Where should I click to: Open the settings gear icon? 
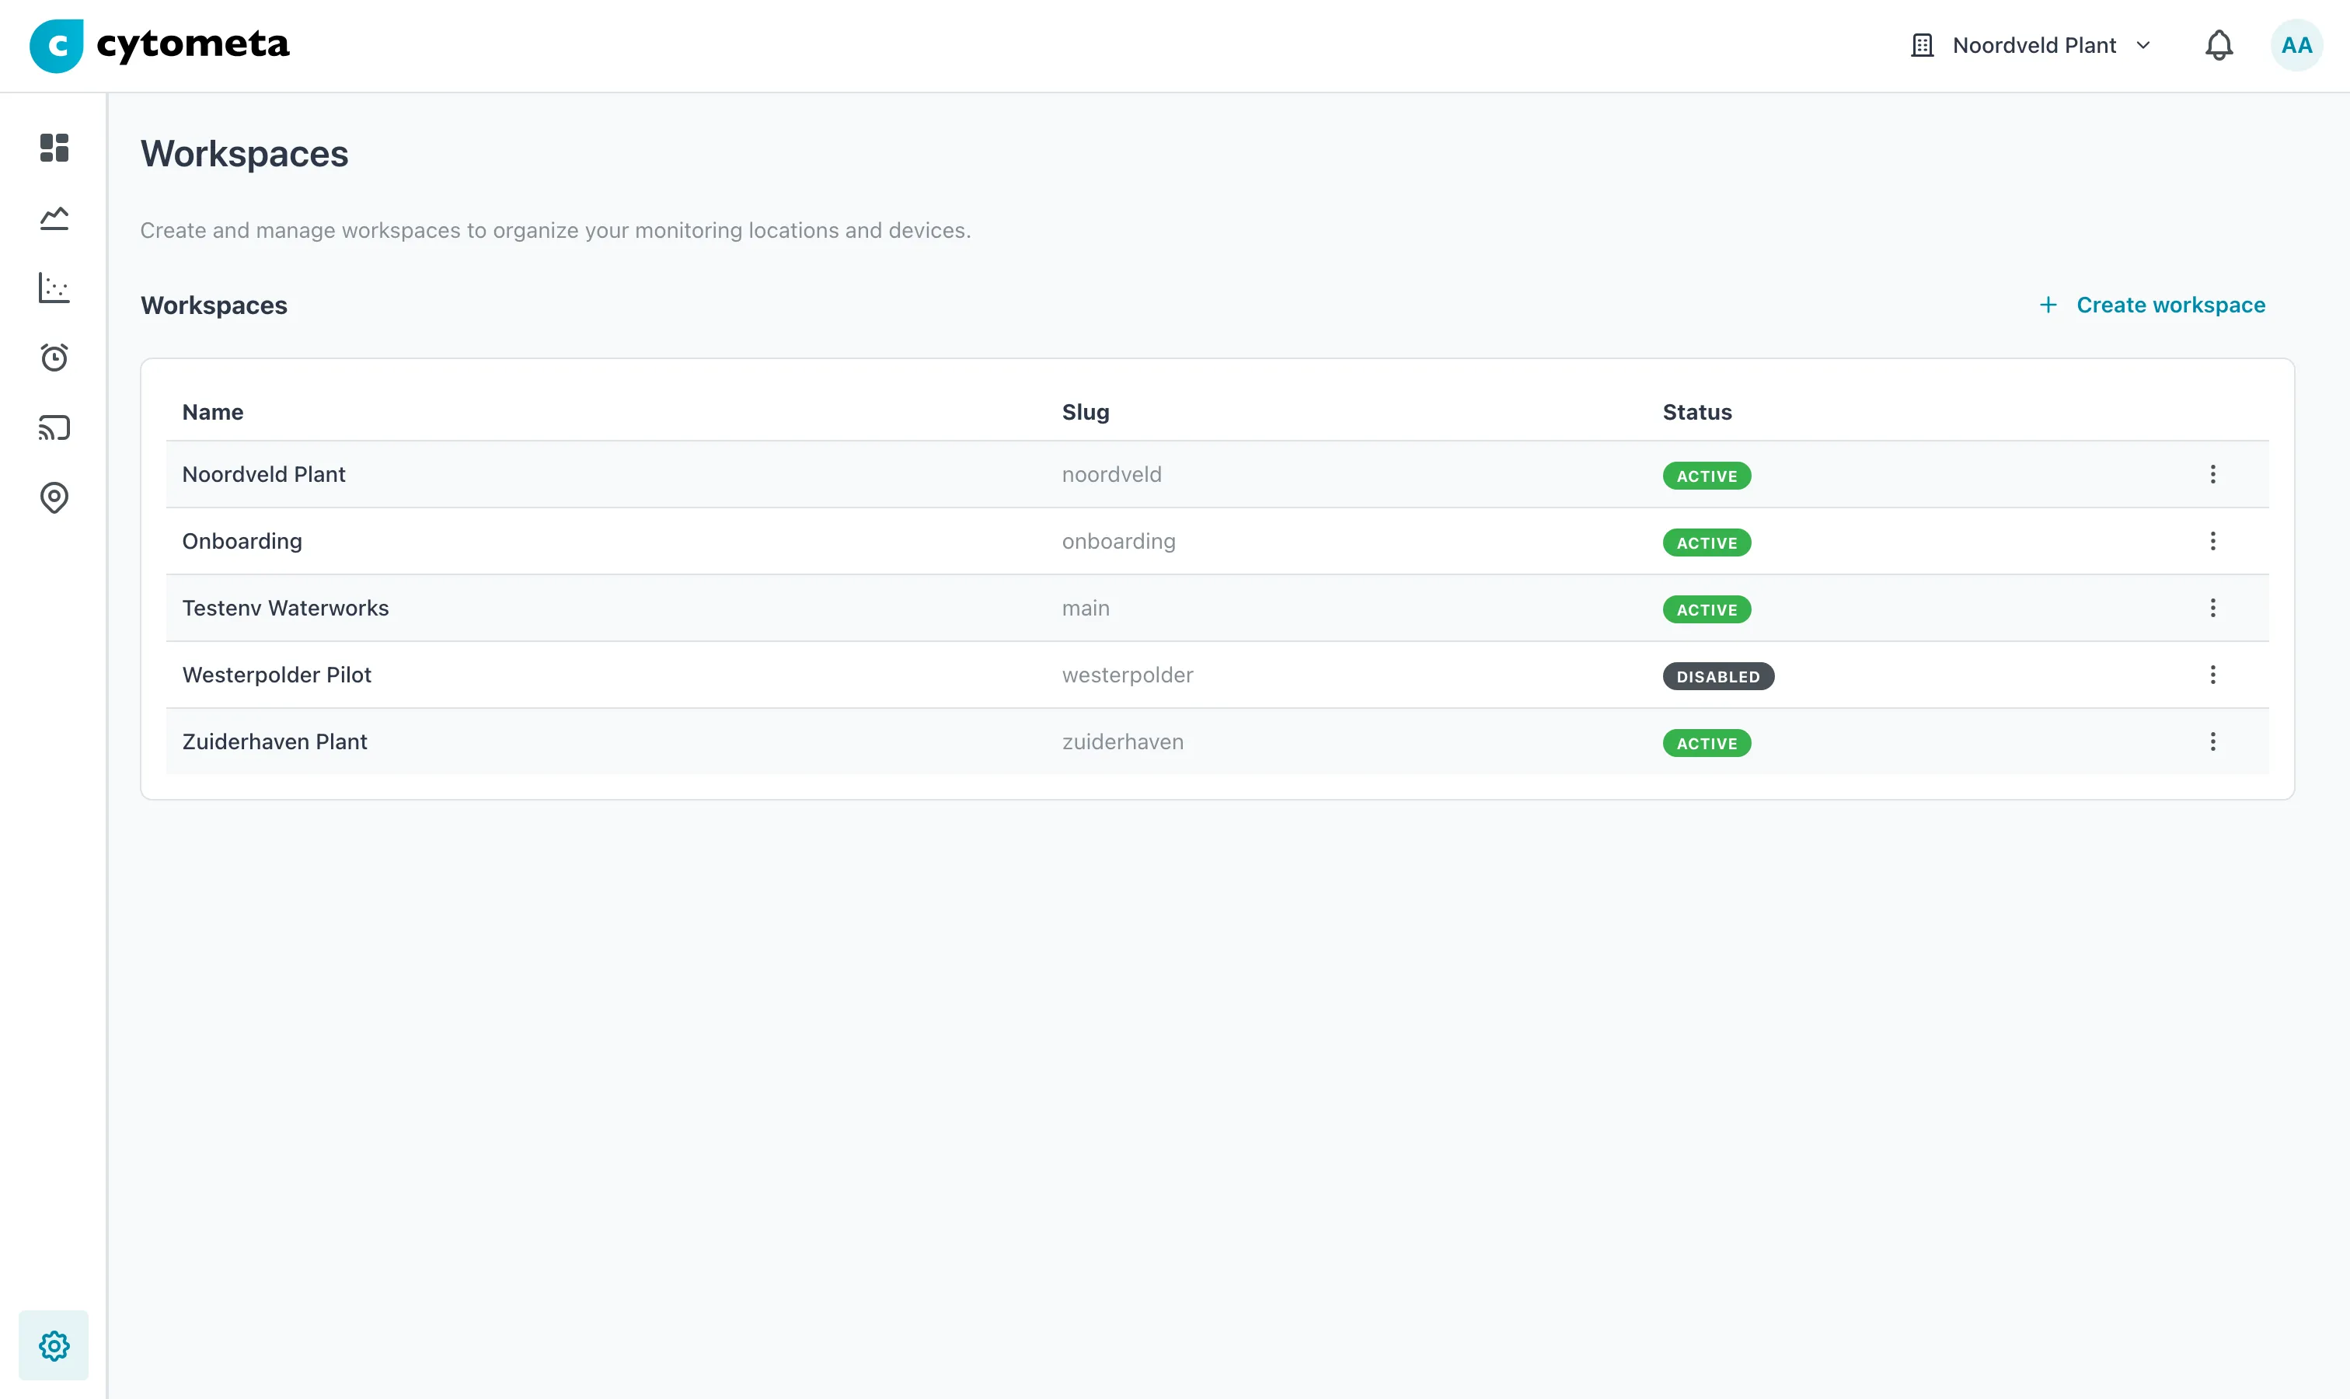[54, 1345]
